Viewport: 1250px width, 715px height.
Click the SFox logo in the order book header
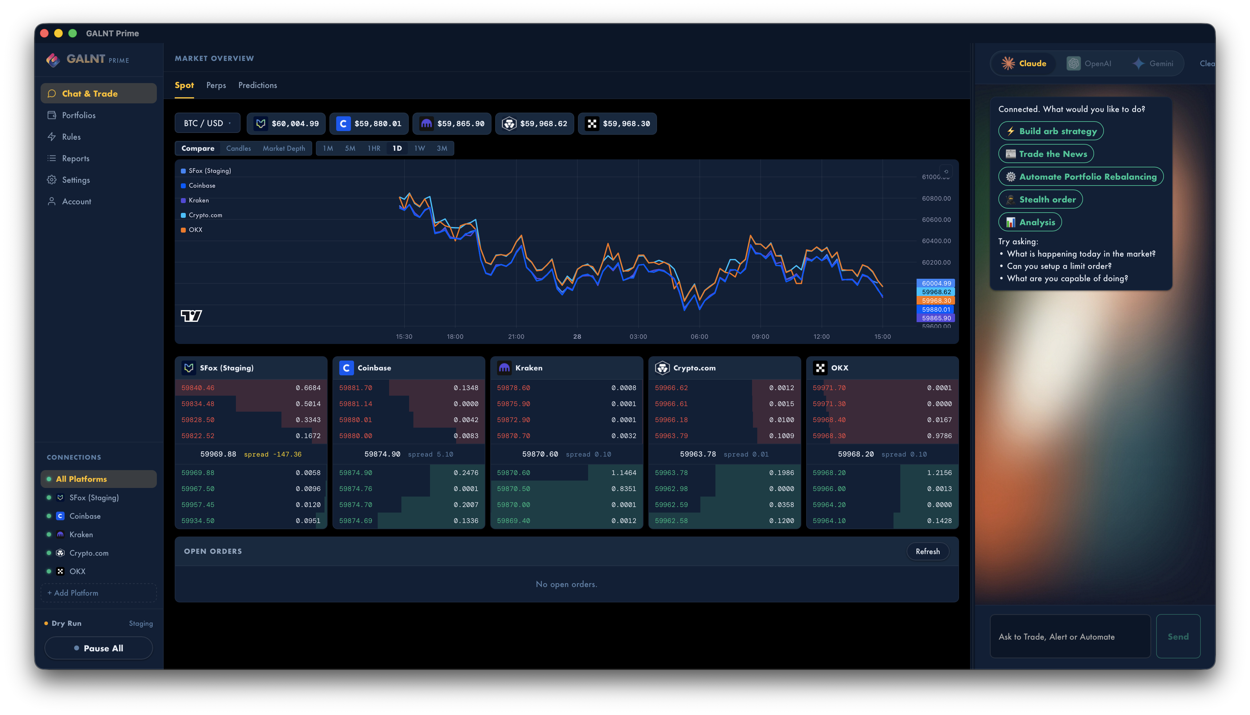189,368
